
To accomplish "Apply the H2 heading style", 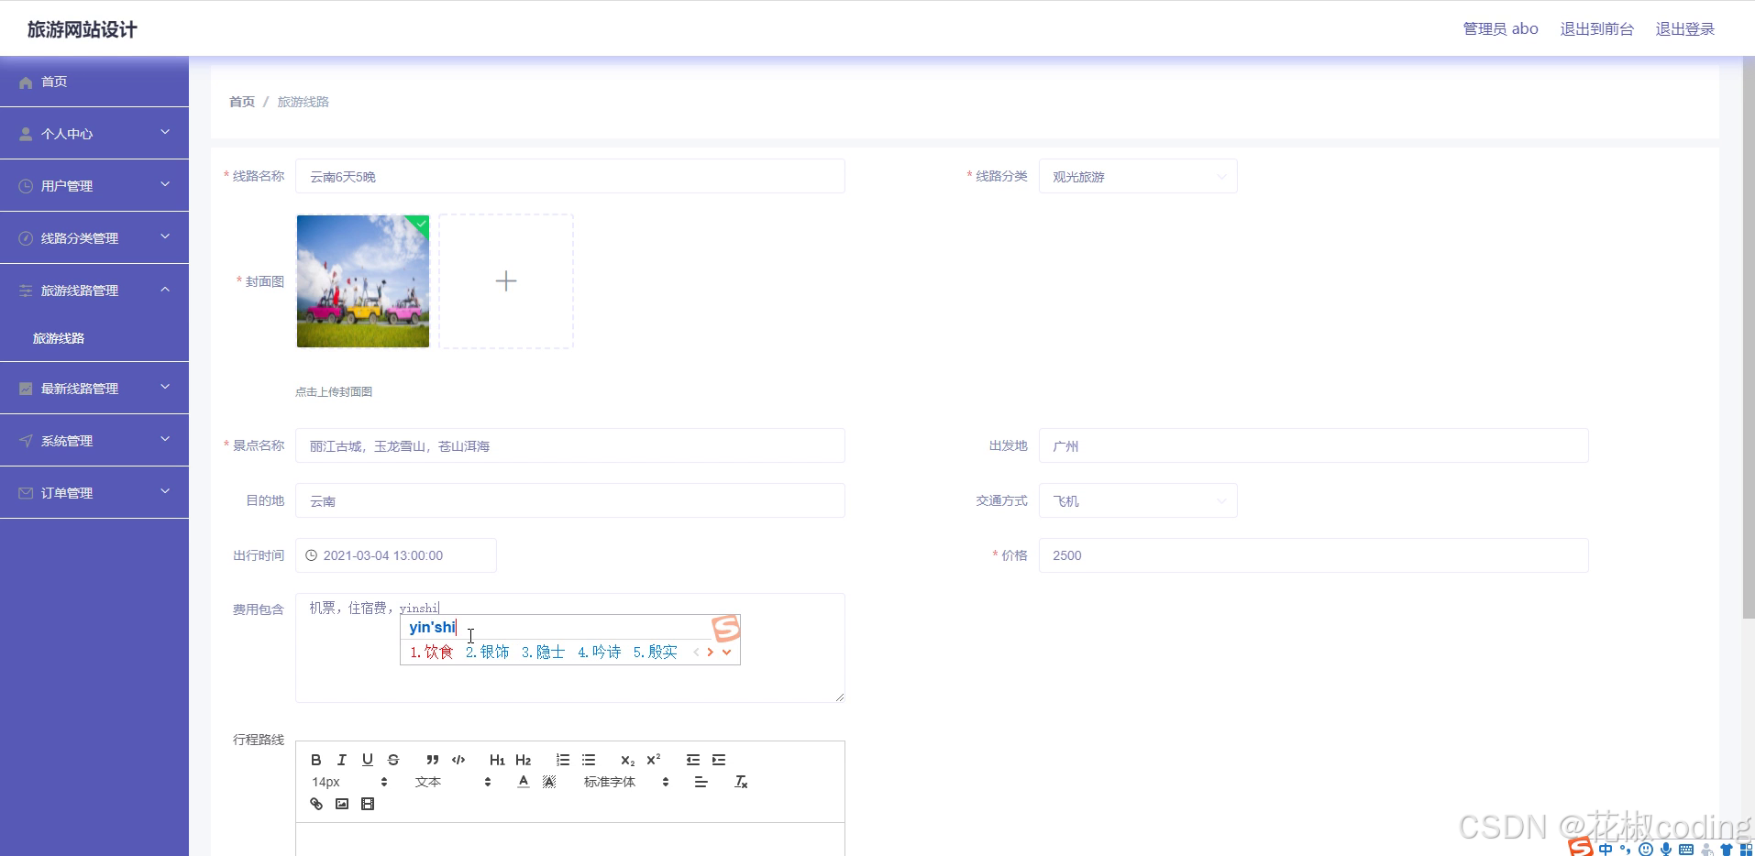I will tap(523, 760).
